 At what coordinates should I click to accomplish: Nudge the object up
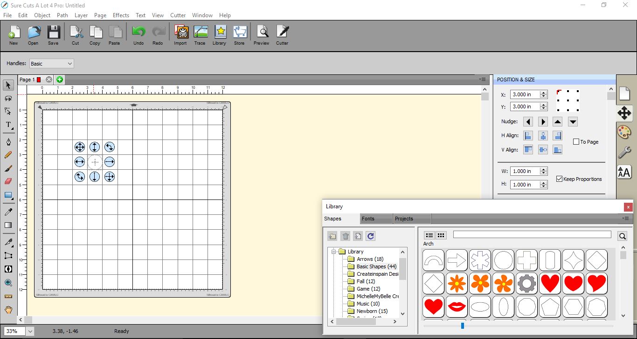[558, 122]
